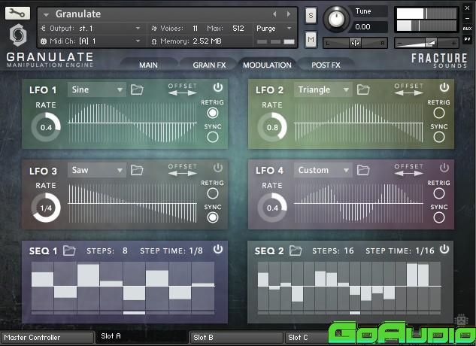
Task: Go to previous instrument preset arrow
Action: 274,14
